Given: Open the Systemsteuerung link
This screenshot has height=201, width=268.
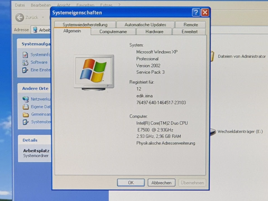Looking at the screenshot, I should pos(41,122).
